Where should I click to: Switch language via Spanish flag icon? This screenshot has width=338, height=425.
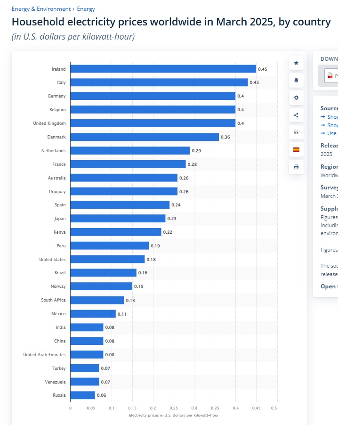click(296, 150)
